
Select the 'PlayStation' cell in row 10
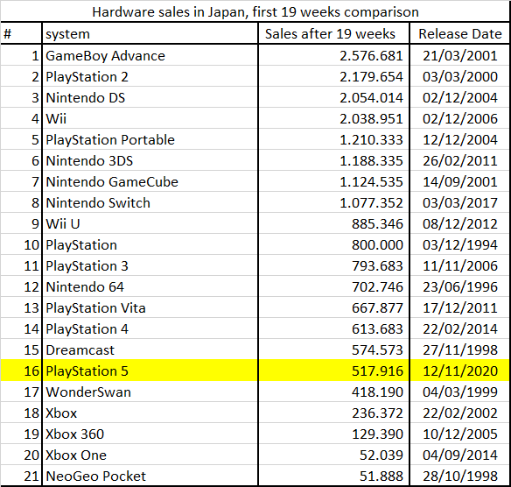point(81,245)
